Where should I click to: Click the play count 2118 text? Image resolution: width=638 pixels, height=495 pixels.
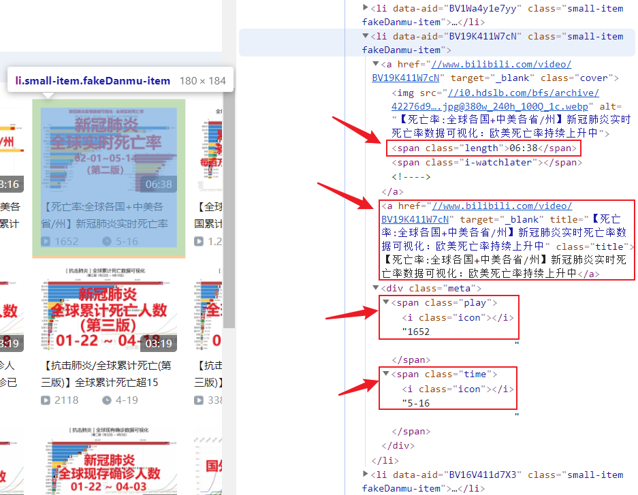click(66, 400)
